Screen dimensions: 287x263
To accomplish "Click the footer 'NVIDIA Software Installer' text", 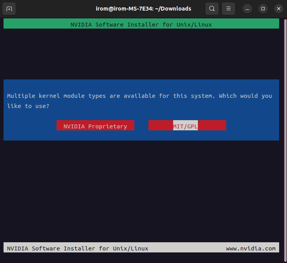I will click(78, 249).
